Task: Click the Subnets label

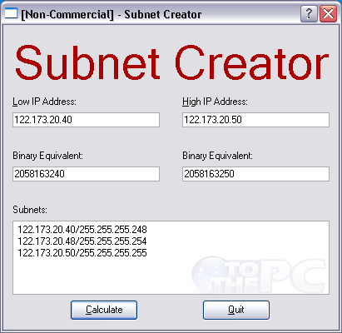Action: coord(30,210)
